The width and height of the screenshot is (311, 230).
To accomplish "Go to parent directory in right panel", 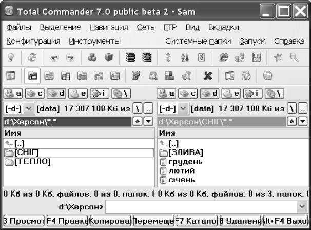I will coord(303,109).
